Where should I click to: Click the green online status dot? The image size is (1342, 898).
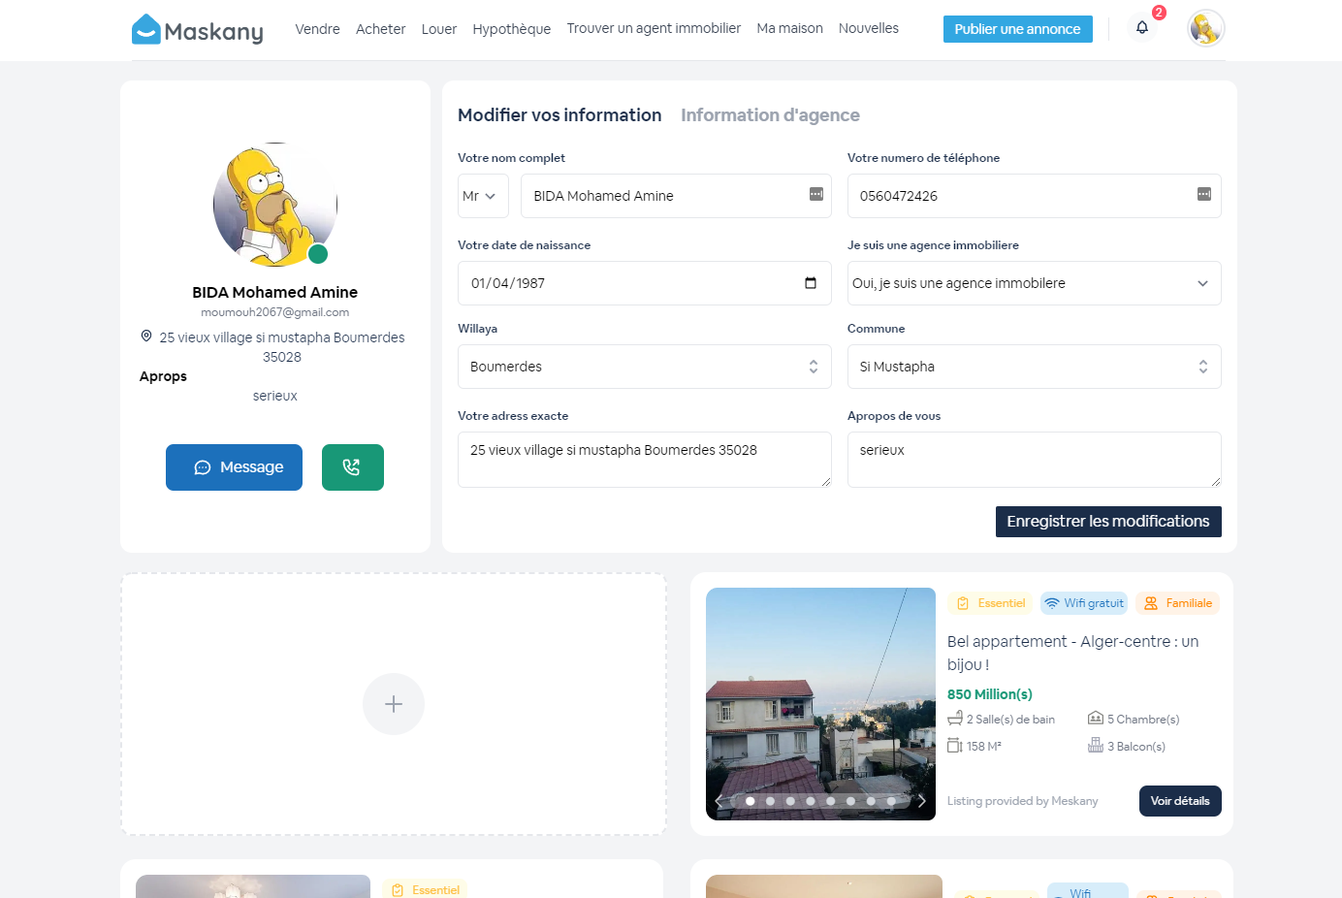point(318,254)
